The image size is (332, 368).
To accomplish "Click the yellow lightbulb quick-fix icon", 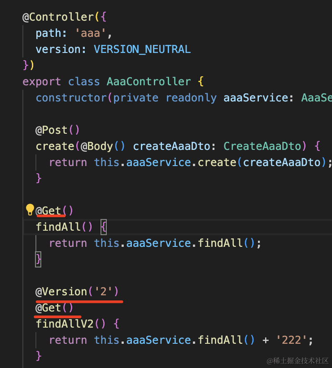I will coord(30,210).
